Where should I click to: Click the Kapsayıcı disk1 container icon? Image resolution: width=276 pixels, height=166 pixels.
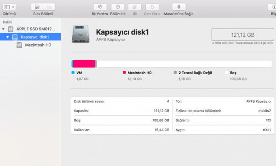tap(15, 37)
